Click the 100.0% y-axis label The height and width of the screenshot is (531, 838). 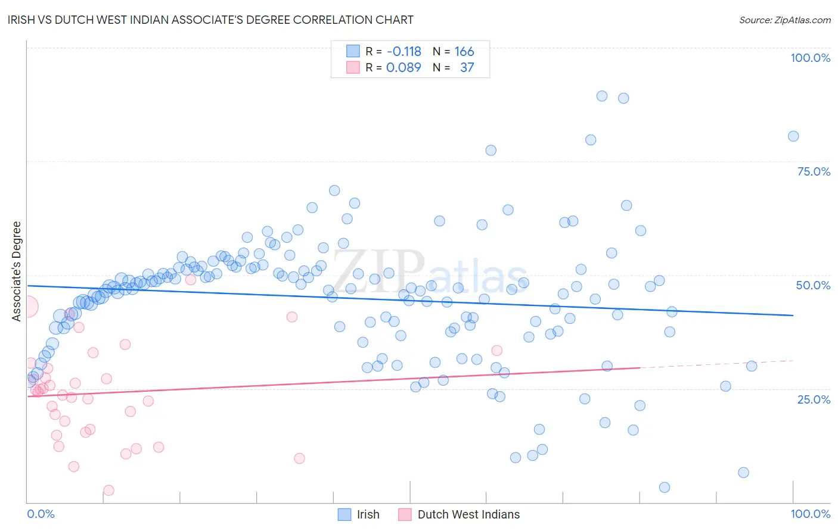point(810,58)
